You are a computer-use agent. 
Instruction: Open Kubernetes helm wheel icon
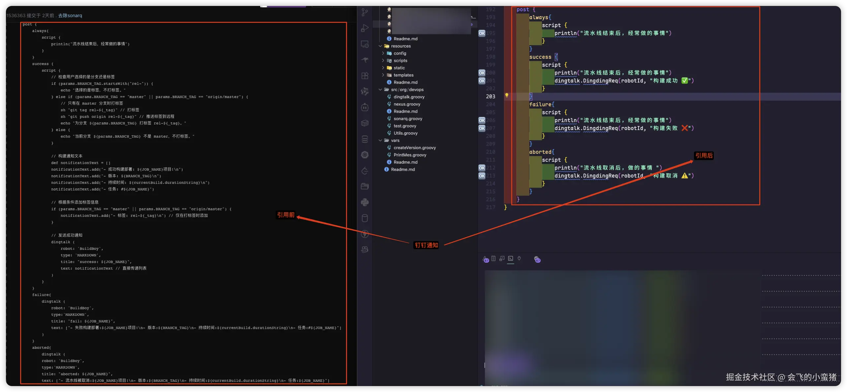coord(364,155)
